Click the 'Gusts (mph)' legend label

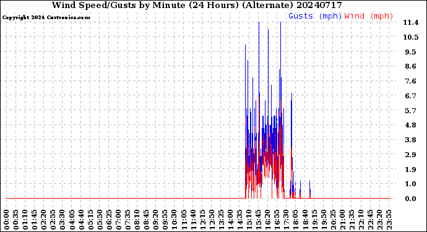click(315, 16)
